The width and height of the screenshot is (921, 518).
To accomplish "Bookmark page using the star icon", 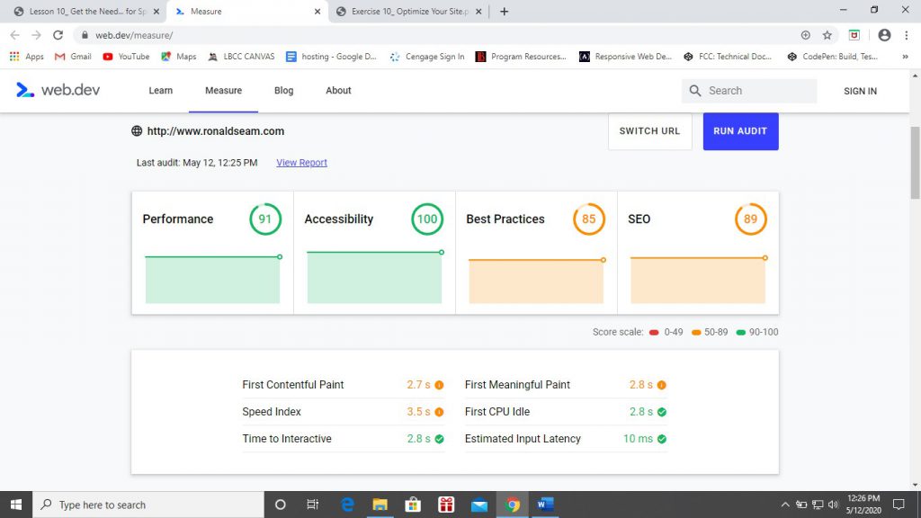I will click(x=827, y=35).
